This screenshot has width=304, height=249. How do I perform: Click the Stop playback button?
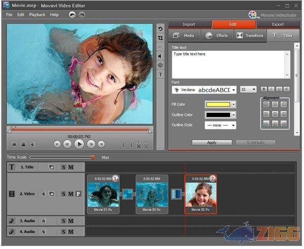(23, 144)
